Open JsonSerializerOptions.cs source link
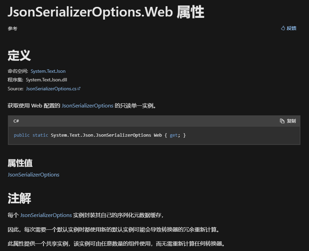The height and width of the screenshot is (251, 309). point(51,89)
